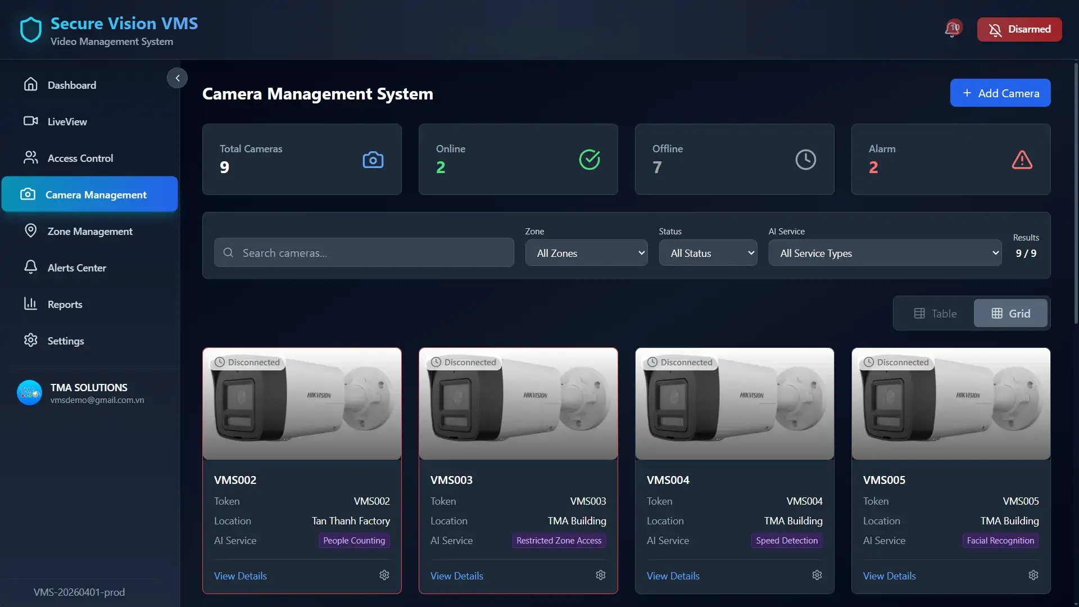This screenshot has height=607, width=1079.
Task: Open the All Zones dropdown
Action: (x=586, y=253)
